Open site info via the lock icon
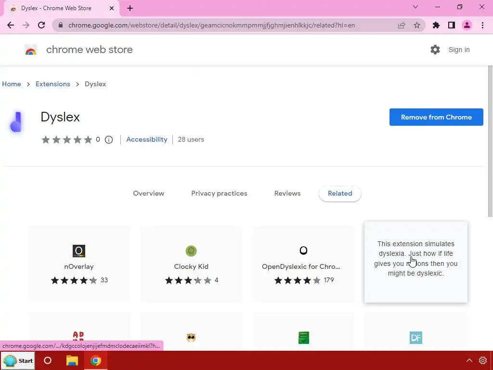The width and height of the screenshot is (493, 370). [x=61, y=25]
